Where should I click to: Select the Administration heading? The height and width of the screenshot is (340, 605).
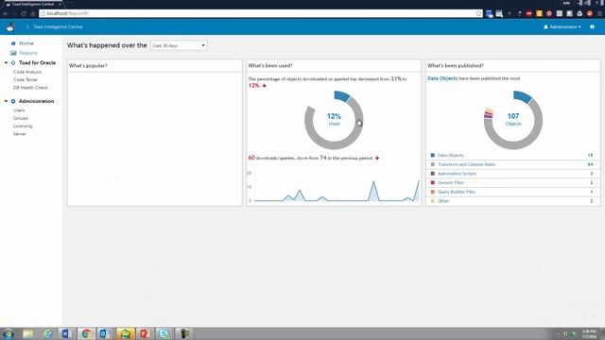click(x=36, y=101)
